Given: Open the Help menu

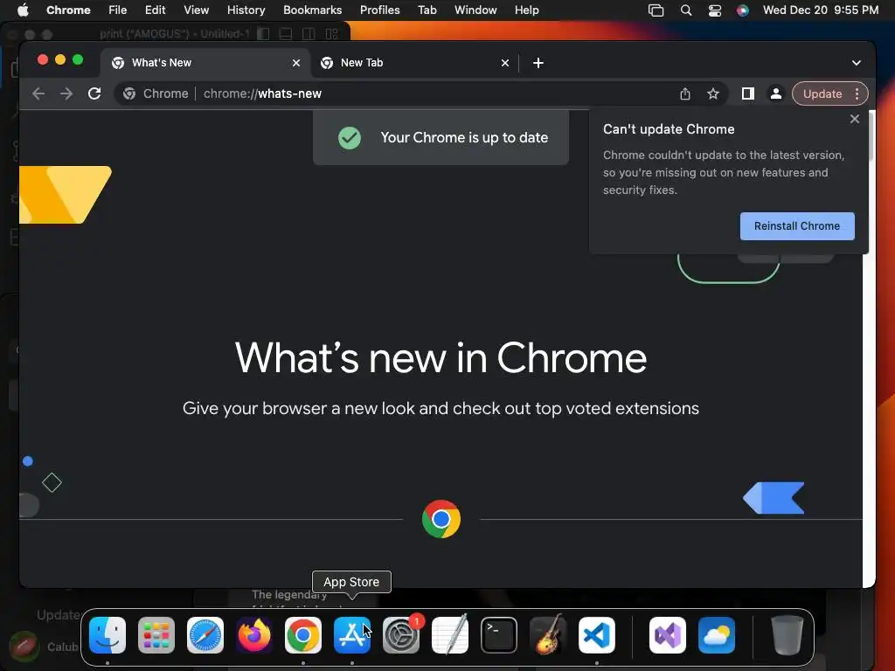Looking at the screenshot, I should [x=526, y=10].
